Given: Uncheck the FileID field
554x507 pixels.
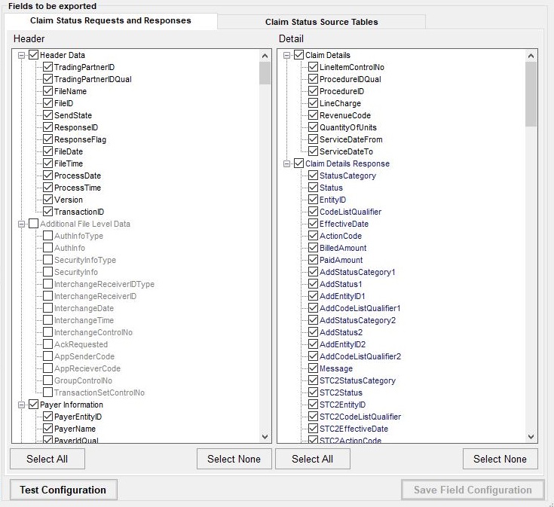Looking at the screenshot, I should [47, 103].
